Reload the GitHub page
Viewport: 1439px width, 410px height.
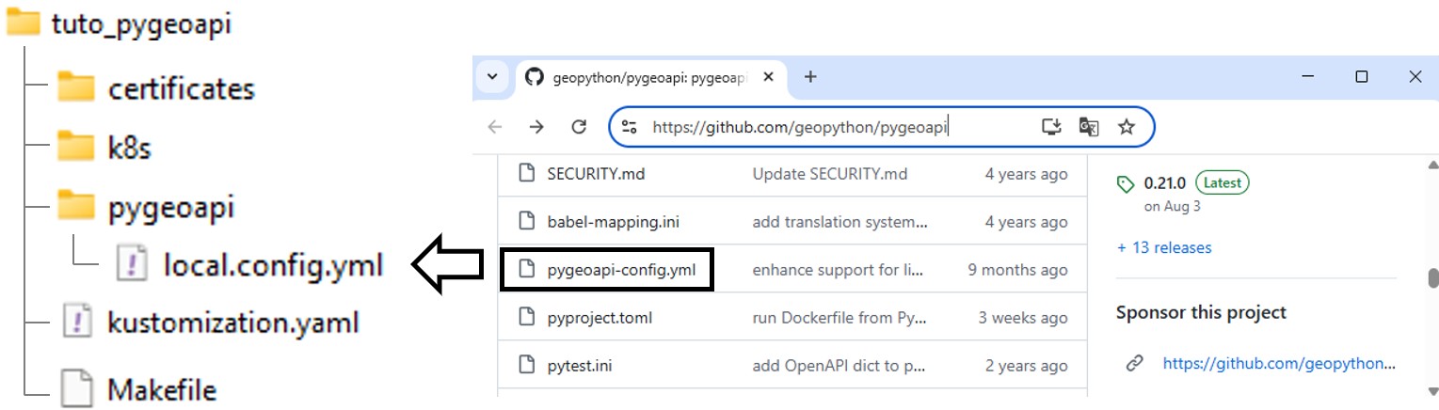click(x=579, y=127)
